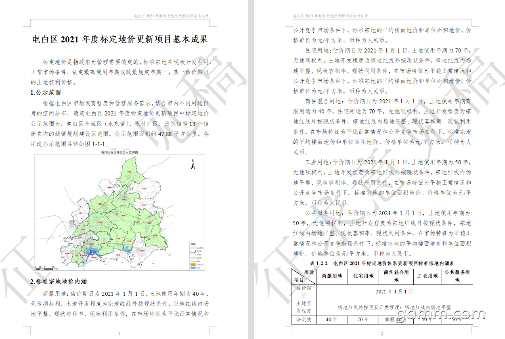The height and width of the screenshot is (339, 505).
Task: Click the 公共服务用地 table column header
Action: pyautogui.click(x=457, y=276)
